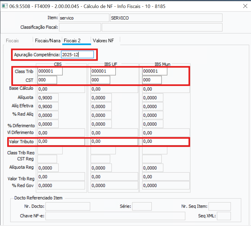Click the IBS Mun Alíquota field
The width and height of the screenshot is (251, 226).
153,98
